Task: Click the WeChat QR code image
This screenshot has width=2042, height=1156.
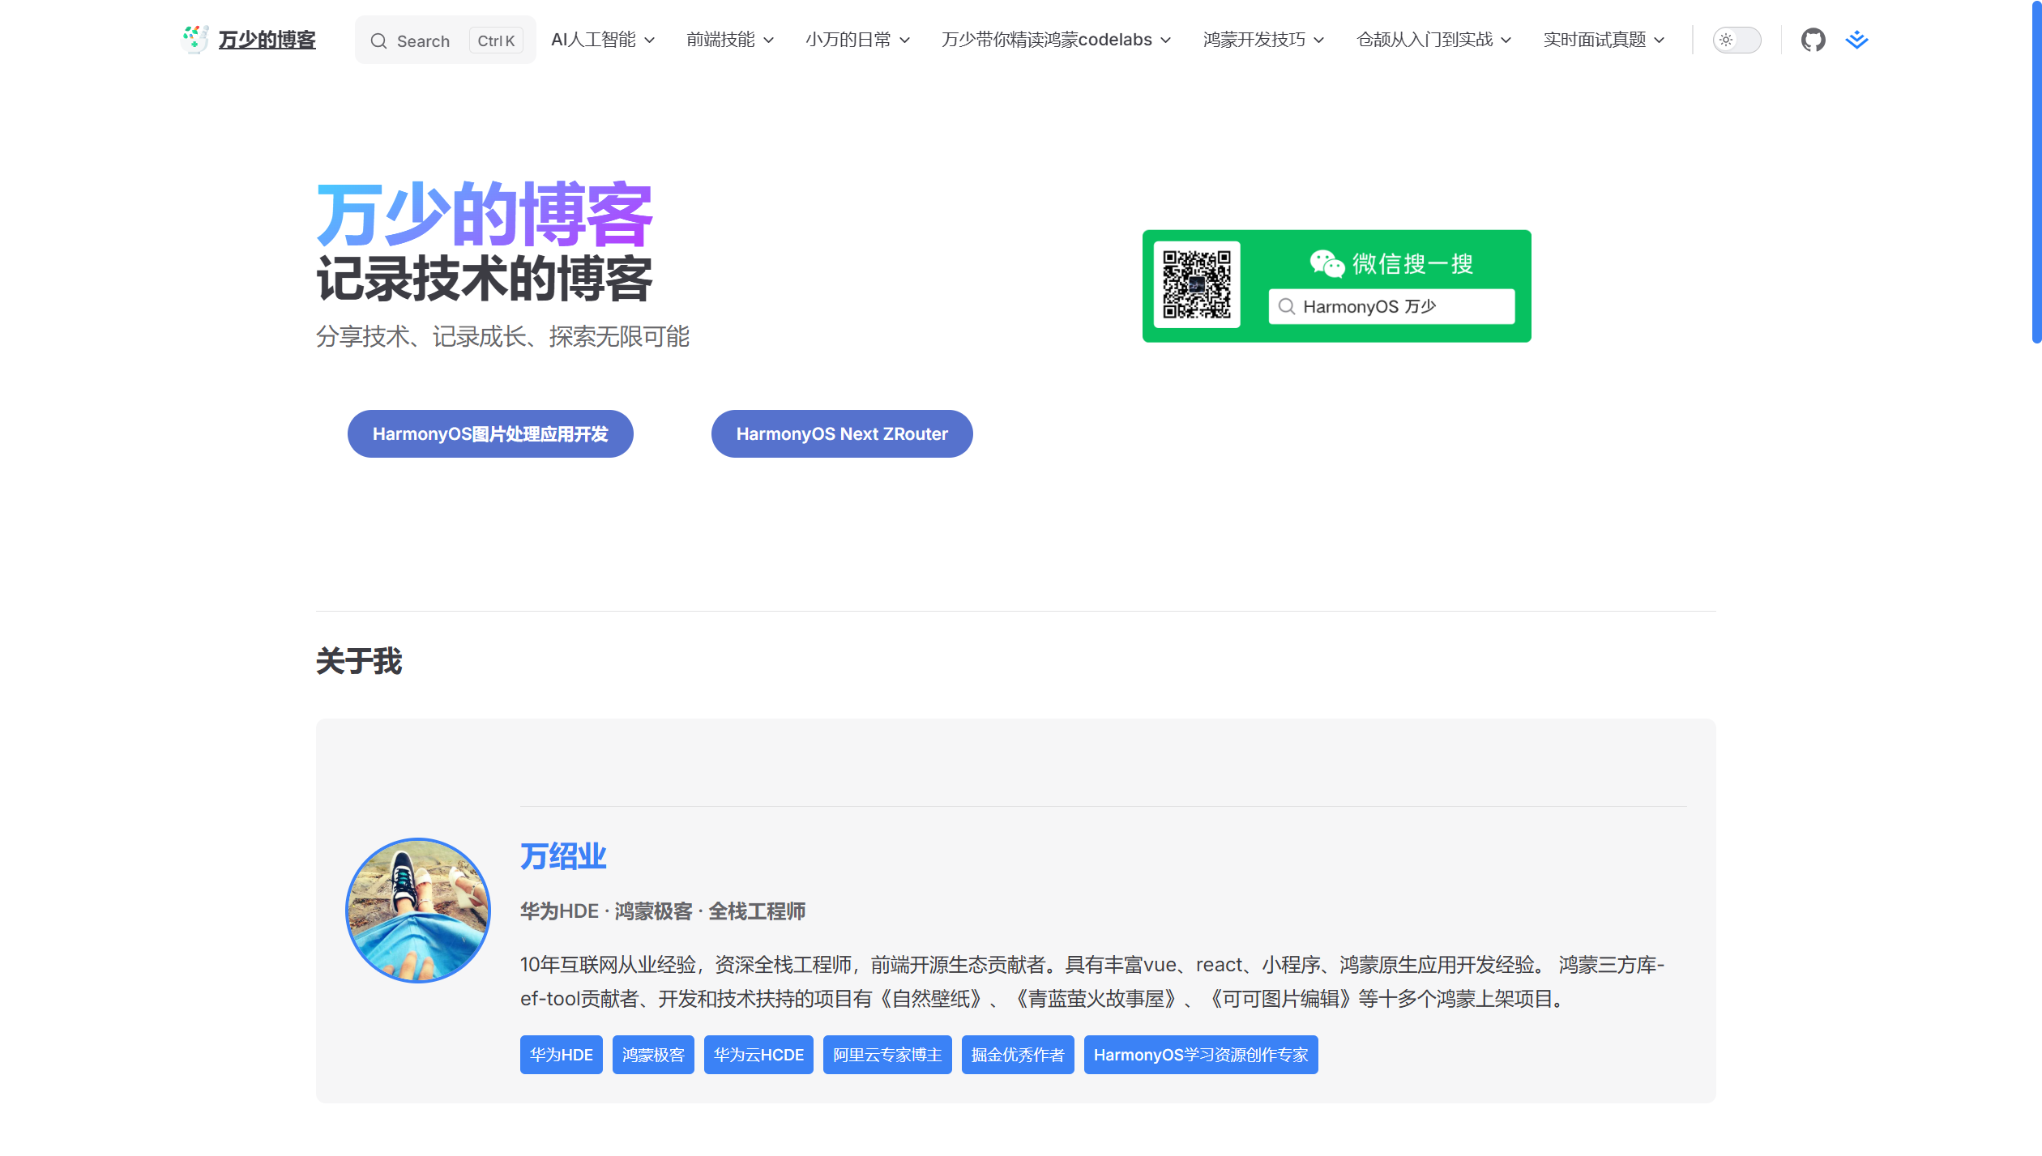Action: click(x=1197, y=285)
